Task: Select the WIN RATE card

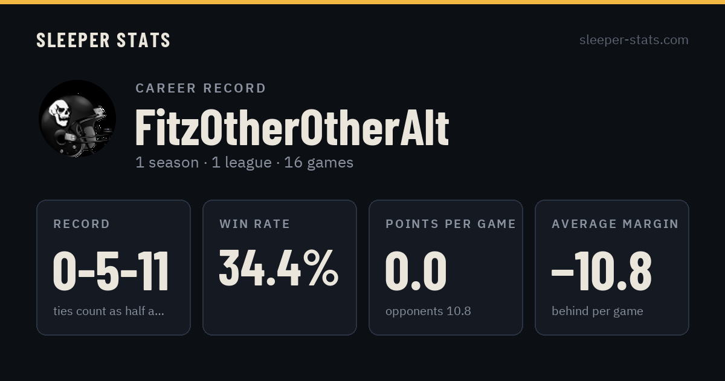Action: pyautogui.click(x=280, y=267)
